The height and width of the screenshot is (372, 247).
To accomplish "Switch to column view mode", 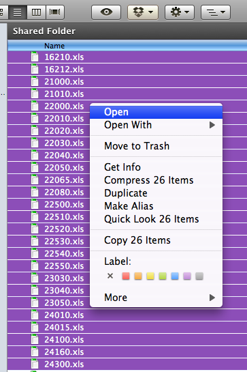I will (36, 12).
